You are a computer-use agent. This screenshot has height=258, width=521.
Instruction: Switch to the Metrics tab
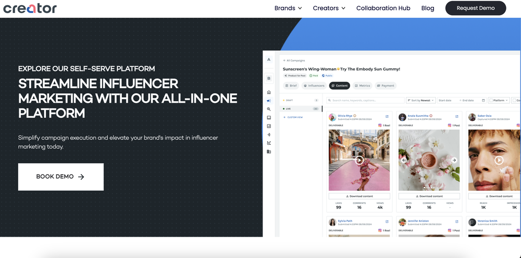(362, 86)
